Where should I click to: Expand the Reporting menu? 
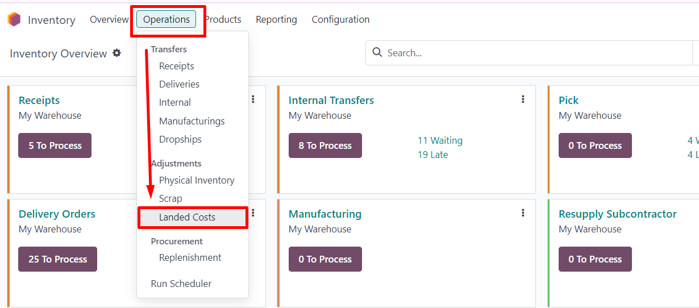point(276,19)
